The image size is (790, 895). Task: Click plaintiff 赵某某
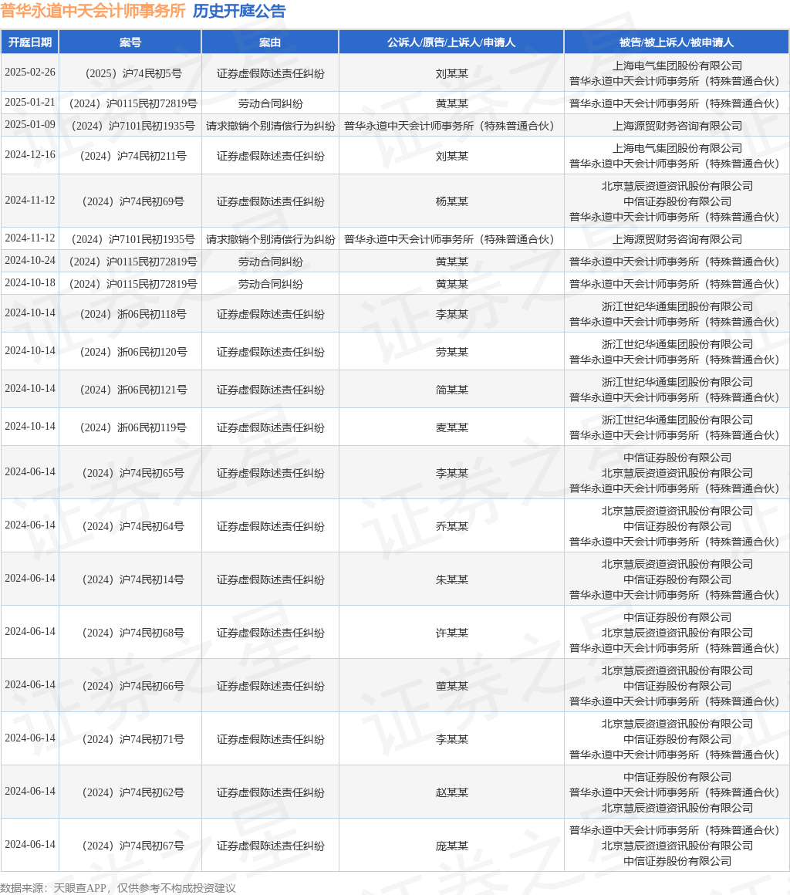(451, 793)
